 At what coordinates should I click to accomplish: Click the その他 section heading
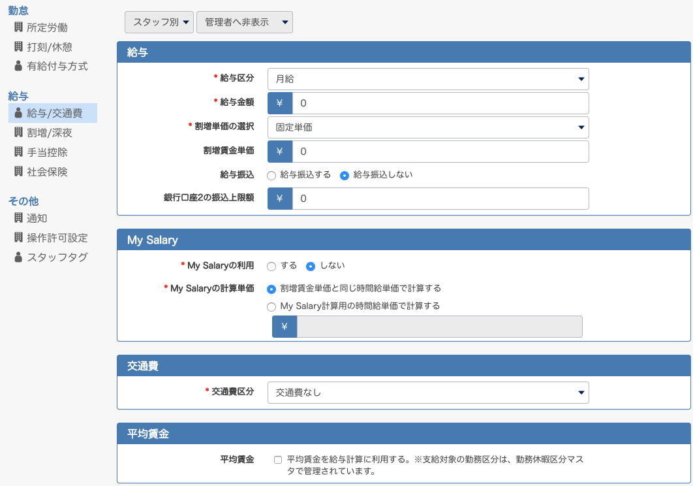23,201
